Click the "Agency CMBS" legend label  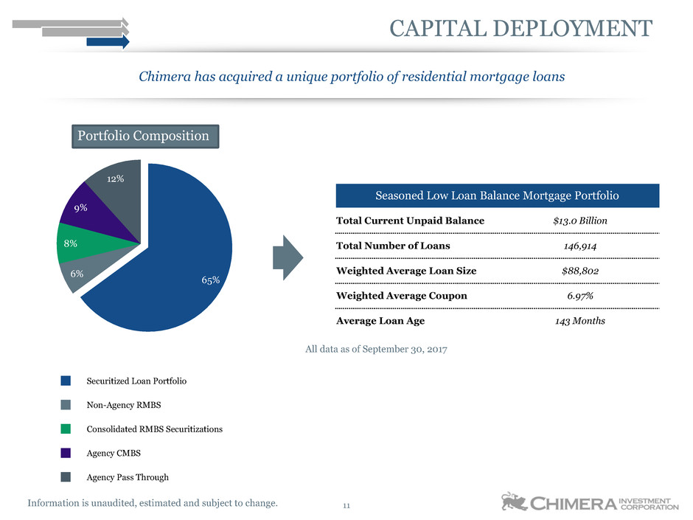(x=114, y=453)
